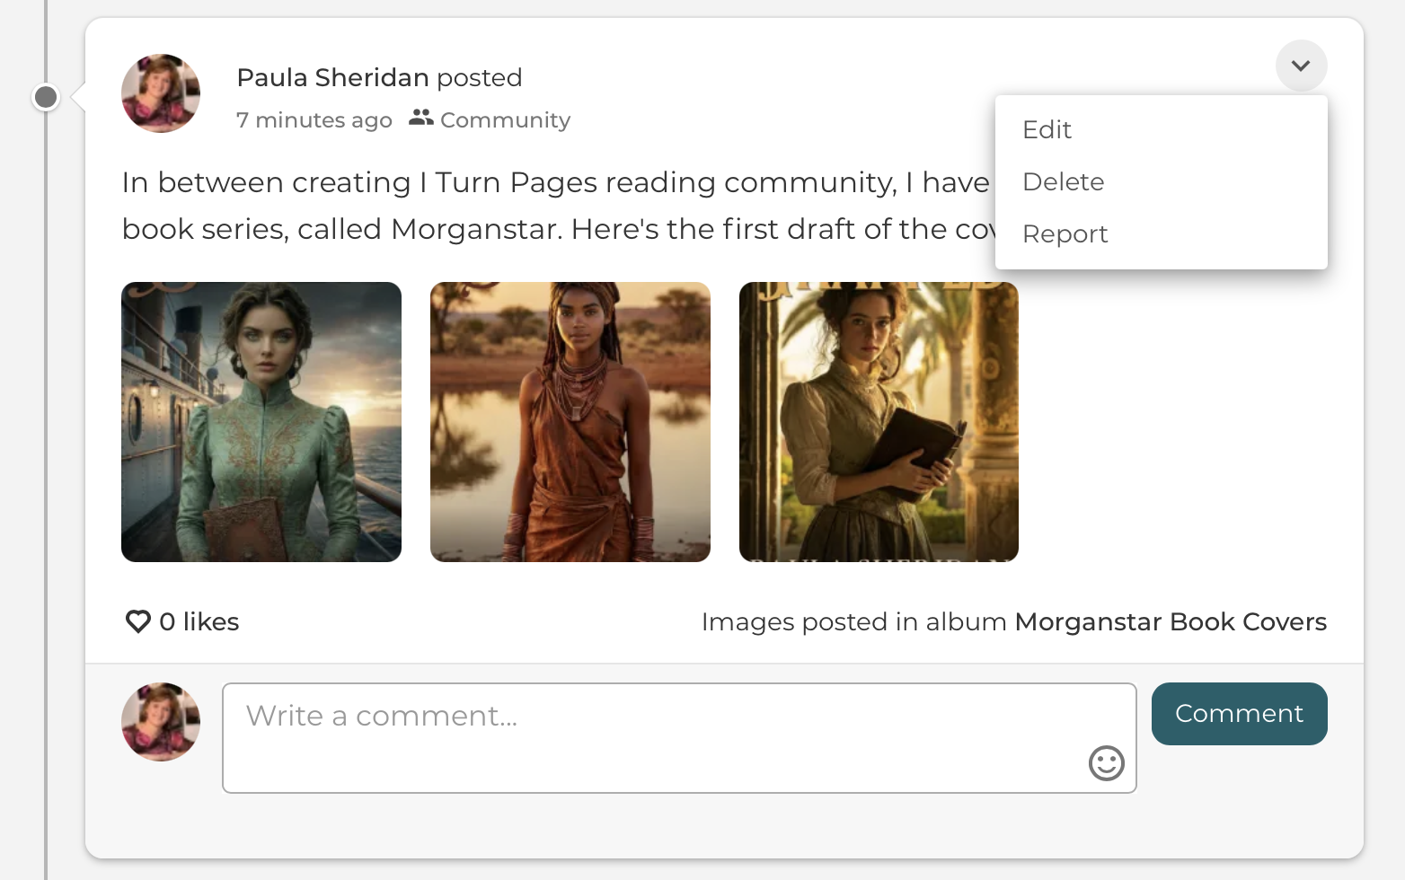Open the Morganstar Book Covers album link

(1171, 621)
